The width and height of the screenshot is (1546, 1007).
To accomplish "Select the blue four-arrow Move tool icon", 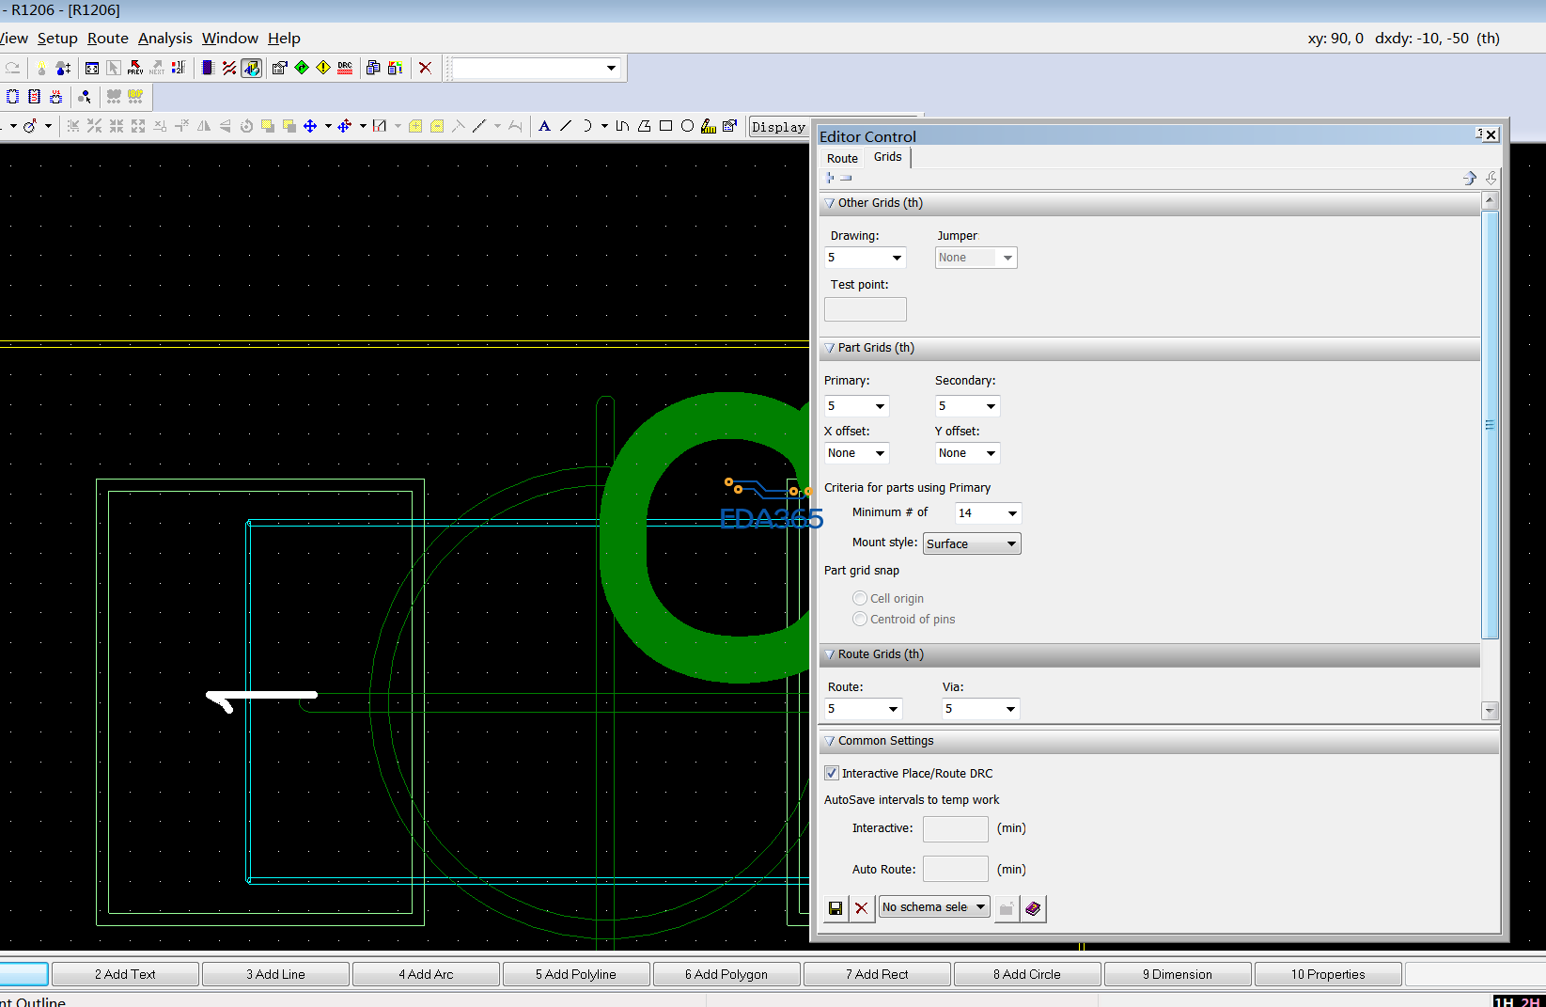I will [x=310, y=126].
